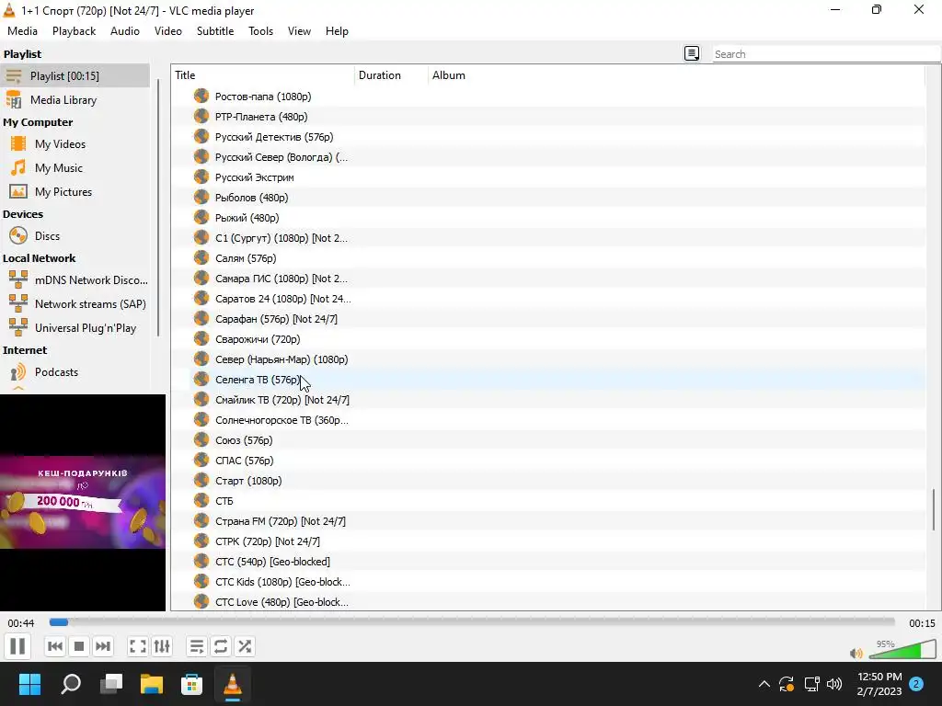Image resolution: width=942 pixels, height=706 pixels.
Task: Select Universal Plug'n'Play item
Action: [x=75, y=328]
